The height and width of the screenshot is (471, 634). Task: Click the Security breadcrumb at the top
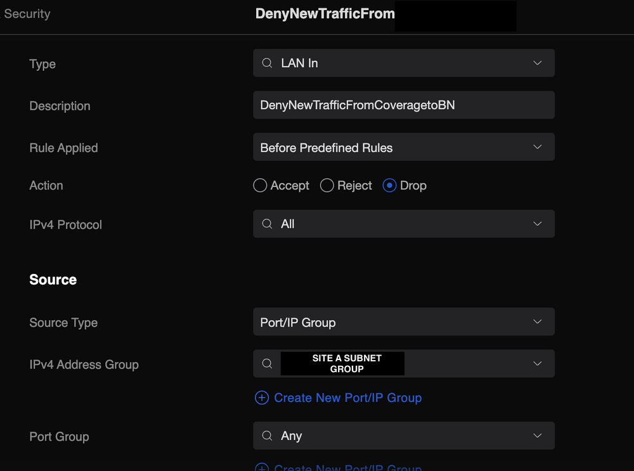[x=27, y=14]
